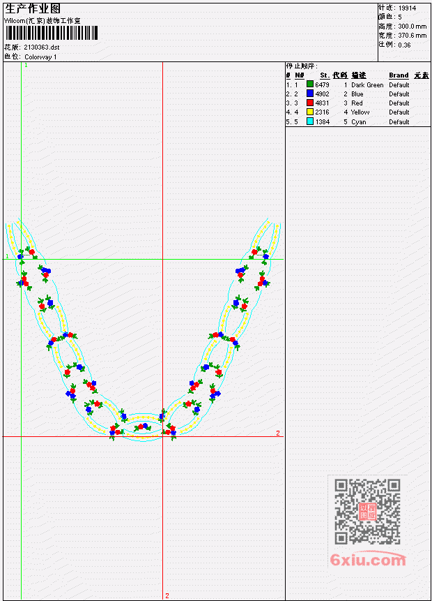Click the 'Blue' description text
The height and width of the screenshot is (601, 432).
click(x=357, y=94)
